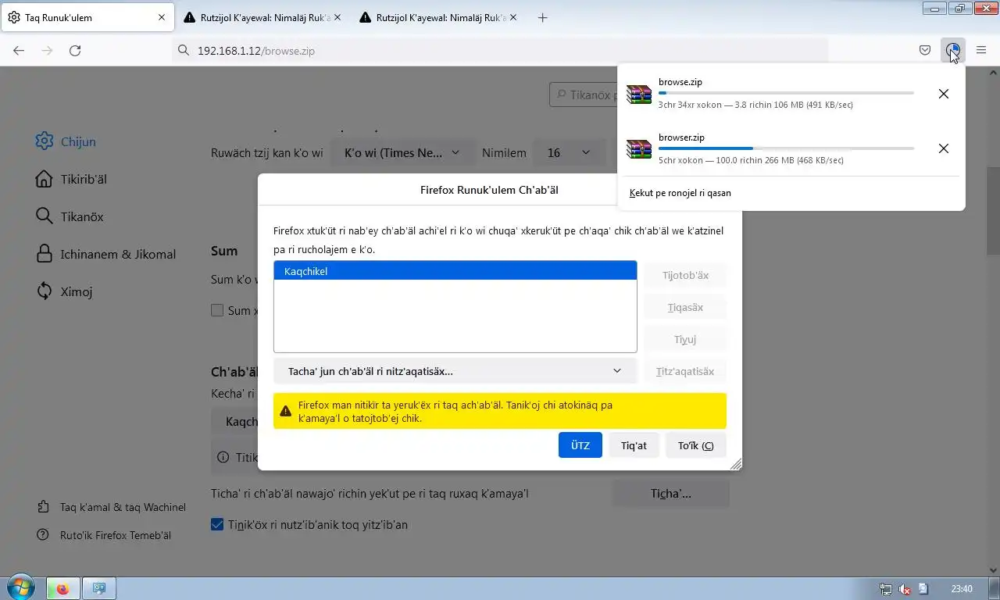Image resolution: width=1000 pixels, height=600 pixels.
Task: Open Firefox from the taskbar
Action: (62, 588)
